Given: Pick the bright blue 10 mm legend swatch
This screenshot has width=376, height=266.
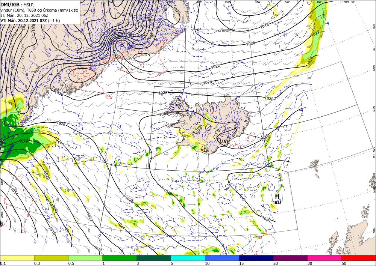Looking at the screenshot, I should [222, 258].
